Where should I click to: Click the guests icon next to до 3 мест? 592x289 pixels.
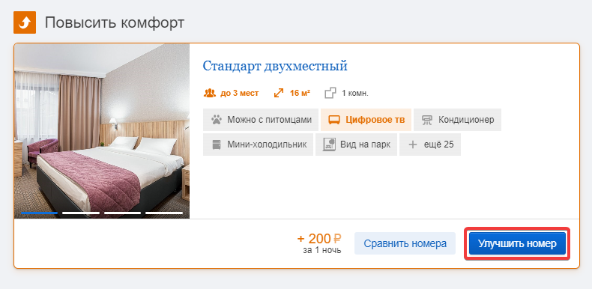pos(210,93)
